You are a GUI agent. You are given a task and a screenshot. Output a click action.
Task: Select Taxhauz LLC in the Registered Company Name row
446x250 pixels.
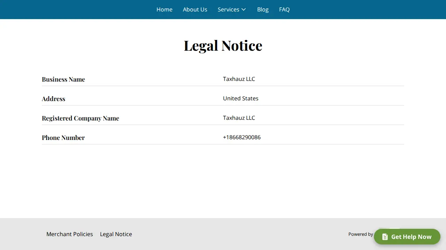[239, 118]
